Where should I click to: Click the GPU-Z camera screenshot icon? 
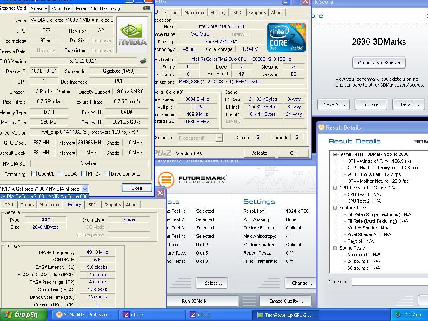click(147, 8)
